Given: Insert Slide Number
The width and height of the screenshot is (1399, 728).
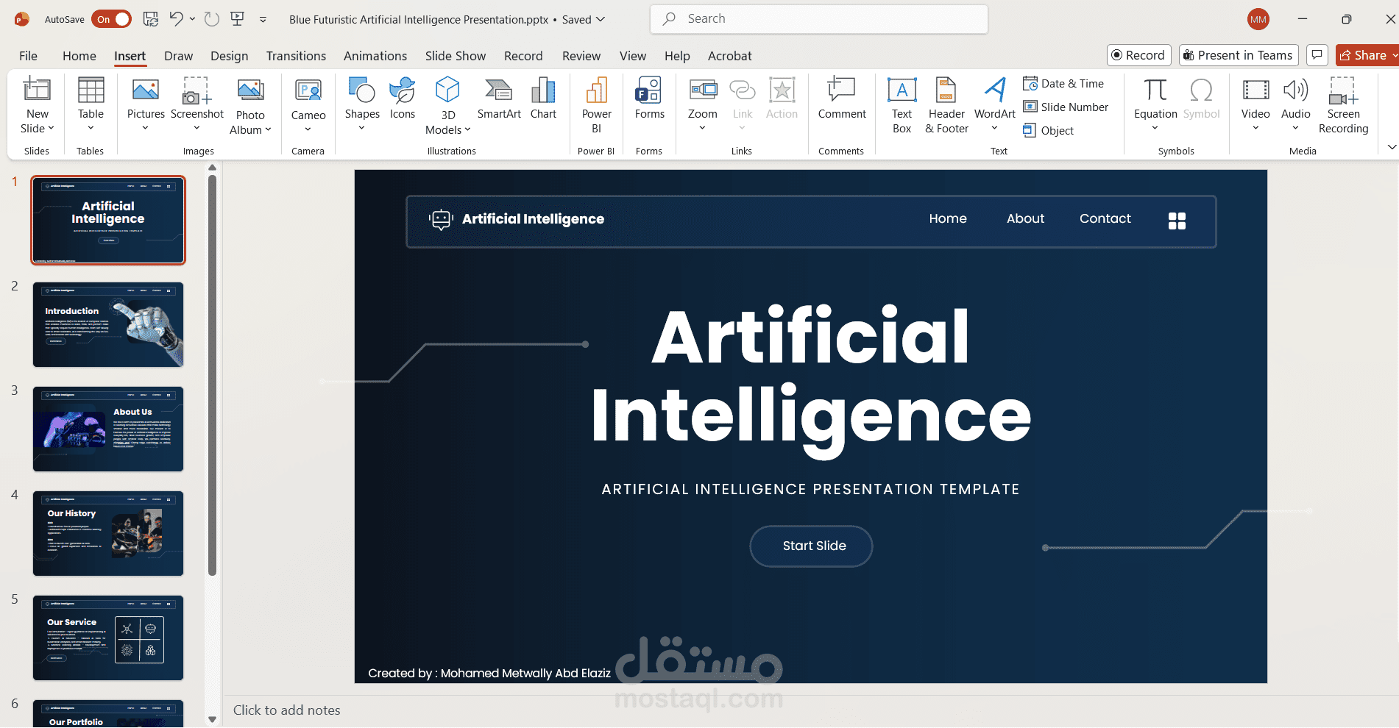Looking at the screenshot, I should (x=1066, y=107).
